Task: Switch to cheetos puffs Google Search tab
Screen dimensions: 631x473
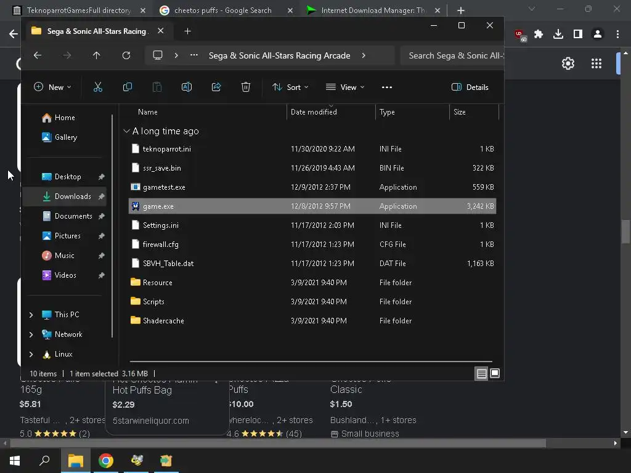Action: coord(223,10)
